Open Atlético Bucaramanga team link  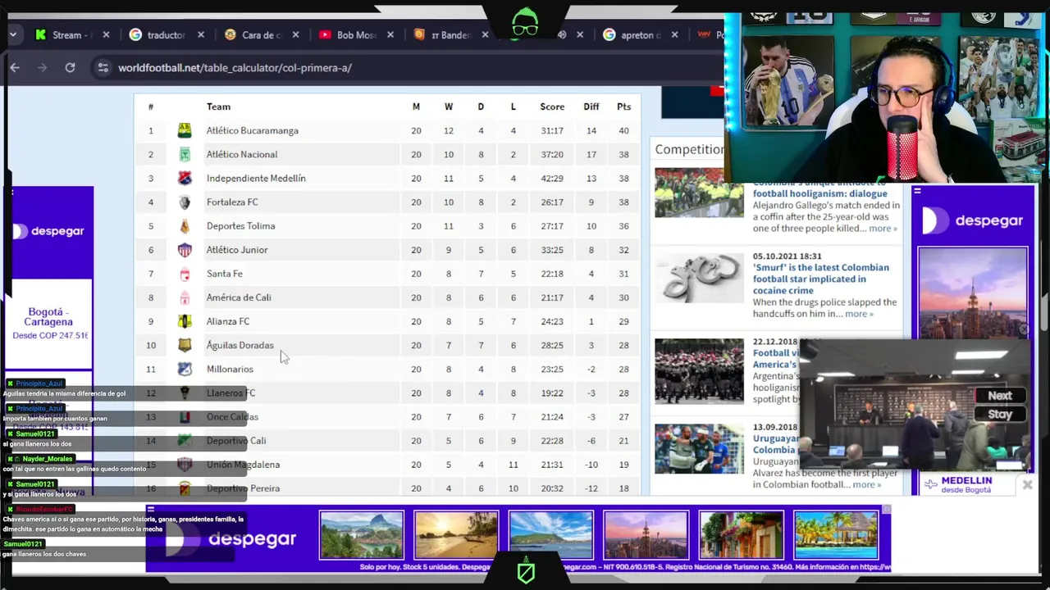tap(253, 130)
